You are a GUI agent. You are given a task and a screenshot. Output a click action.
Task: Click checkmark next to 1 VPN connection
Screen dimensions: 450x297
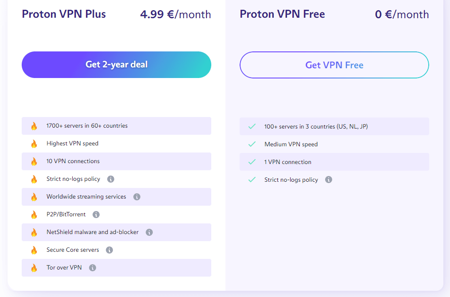point(252,162)
